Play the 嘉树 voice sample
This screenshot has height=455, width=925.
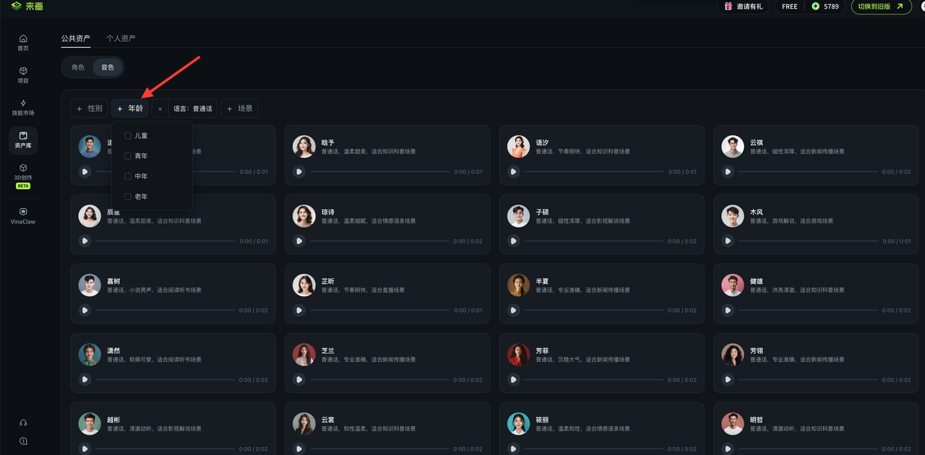(x=85, y=311)
